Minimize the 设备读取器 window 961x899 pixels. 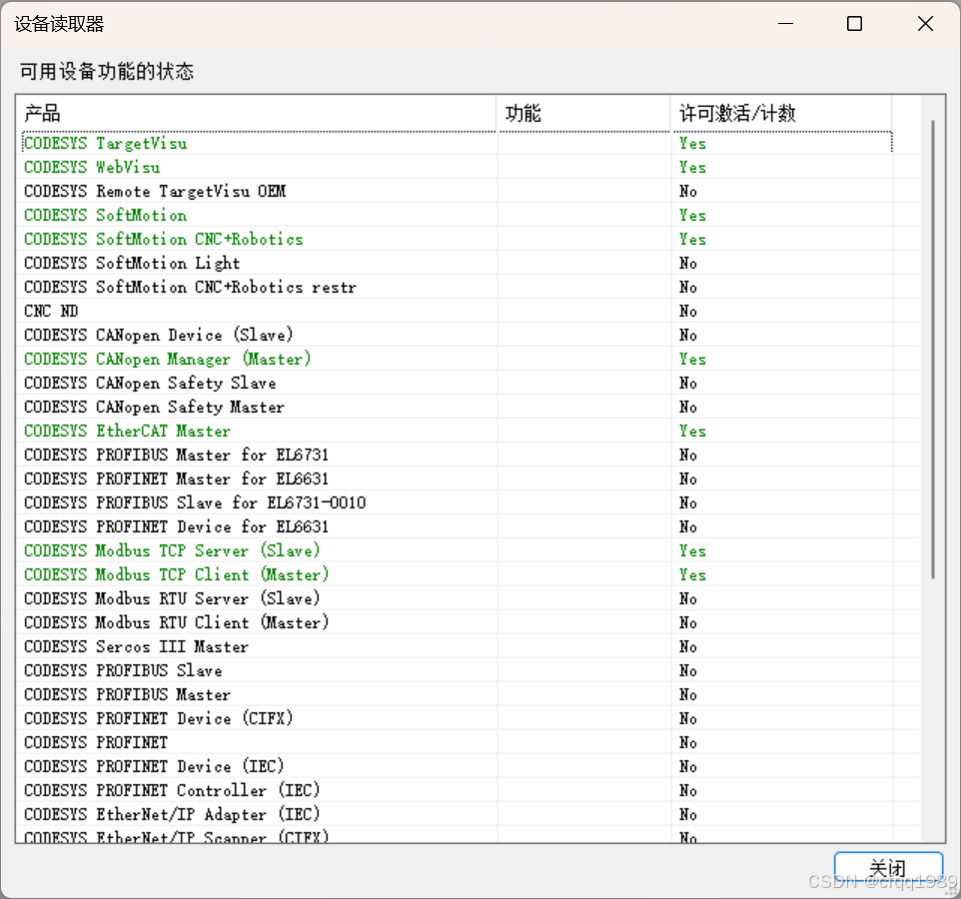click(x=786, y=24)
